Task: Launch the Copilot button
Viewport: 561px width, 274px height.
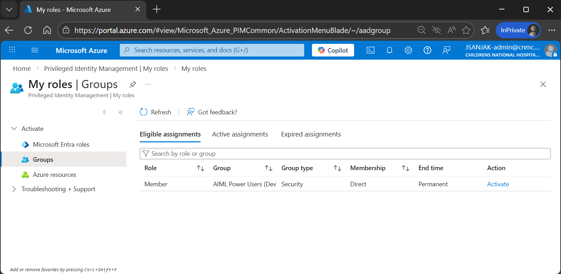Action: click(x=333, y=50)
